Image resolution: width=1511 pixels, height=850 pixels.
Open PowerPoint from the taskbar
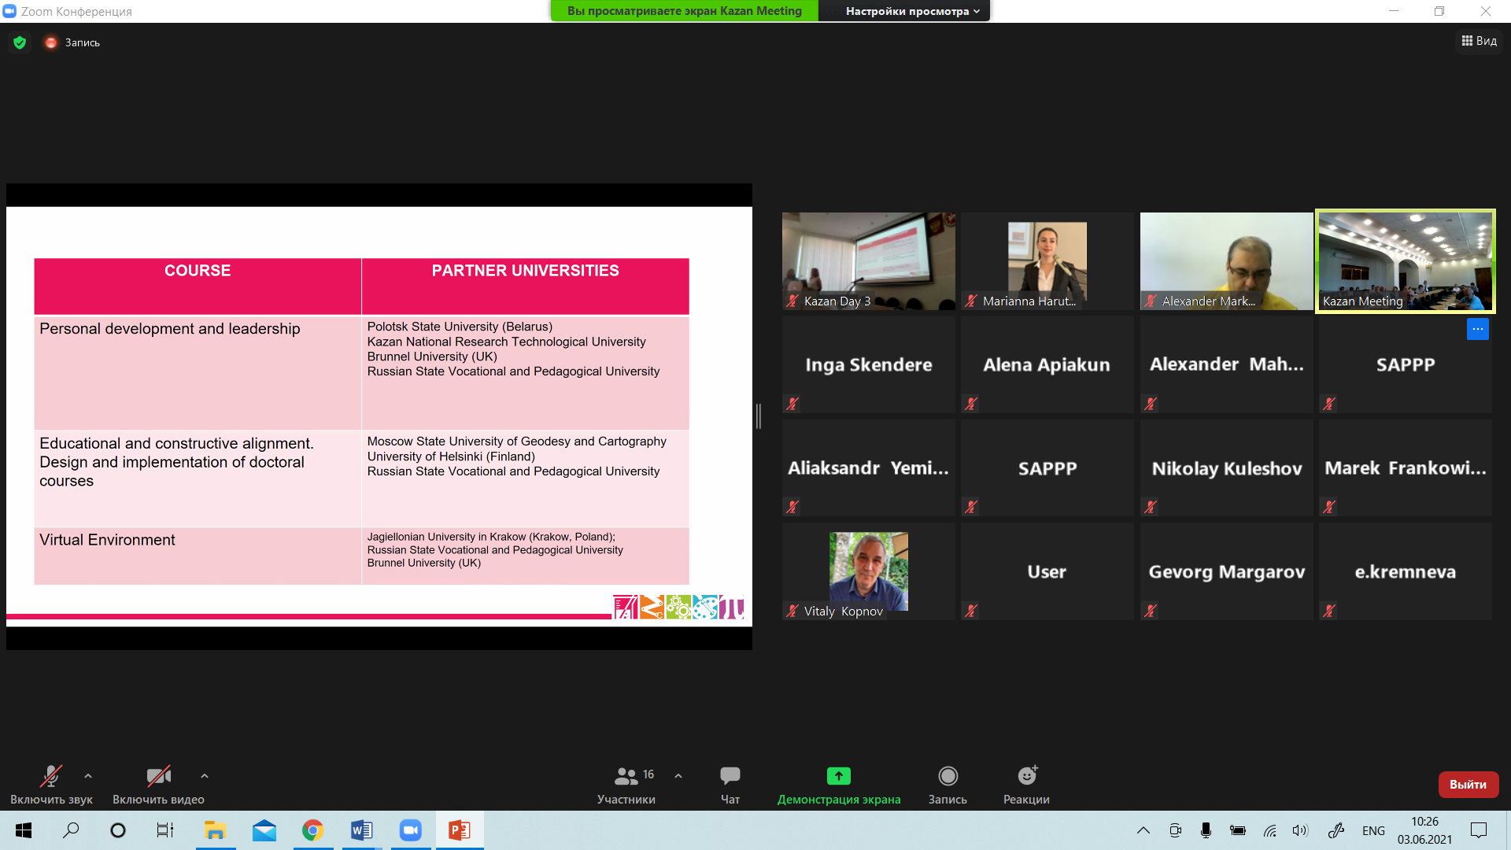click(x=460, y=830)
